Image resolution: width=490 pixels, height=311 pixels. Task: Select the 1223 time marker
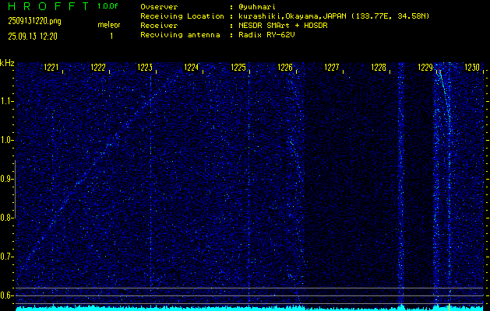(145, 68)
